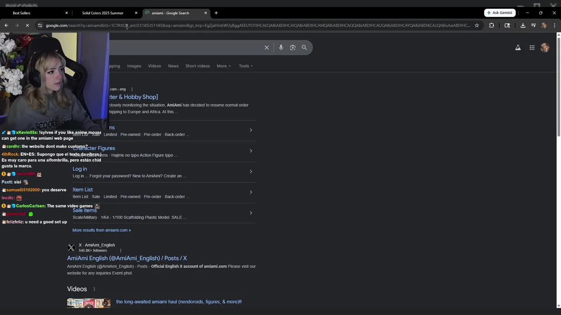Click More results from amiami.com

102,230
